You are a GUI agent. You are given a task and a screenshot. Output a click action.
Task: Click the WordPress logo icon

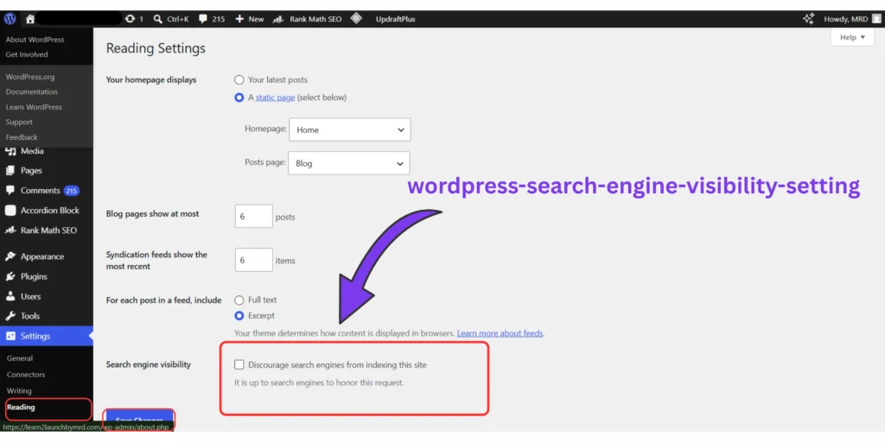coord(10,19)
